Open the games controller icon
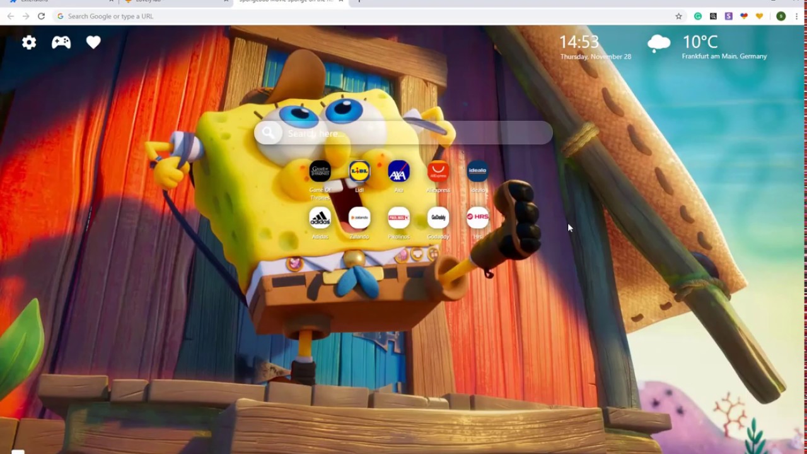The image size is (807, 454). coord(61,42)
